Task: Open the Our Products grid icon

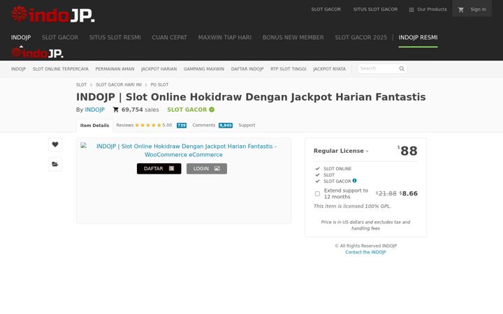Action: (411, 10)
